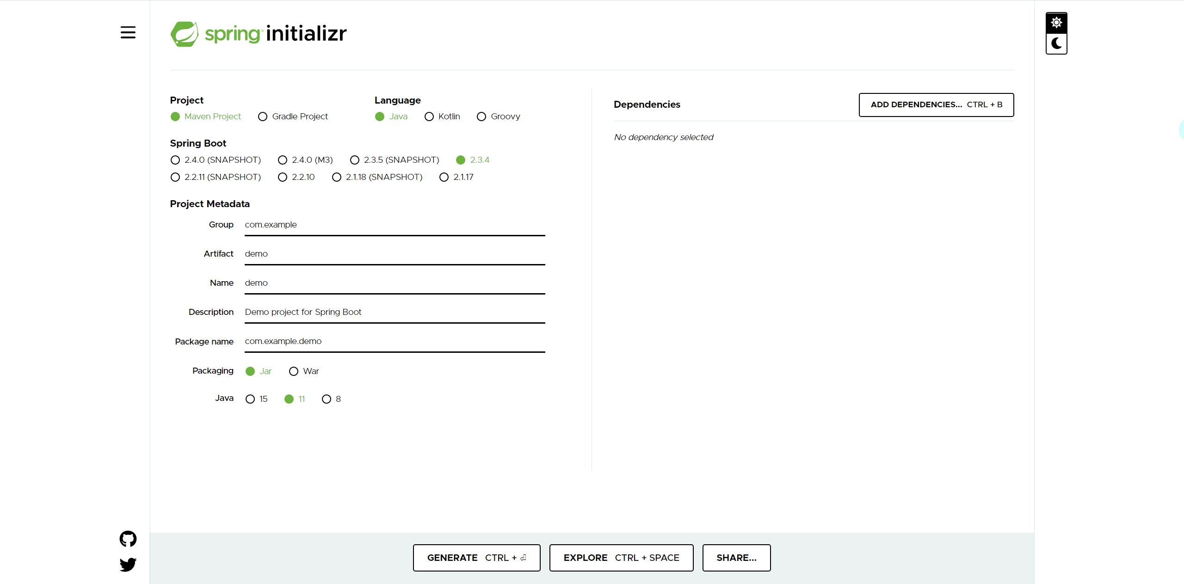Viewport: 1184px width, 584px height.
Task: Click Add Dependencies button
Action: 936,105
